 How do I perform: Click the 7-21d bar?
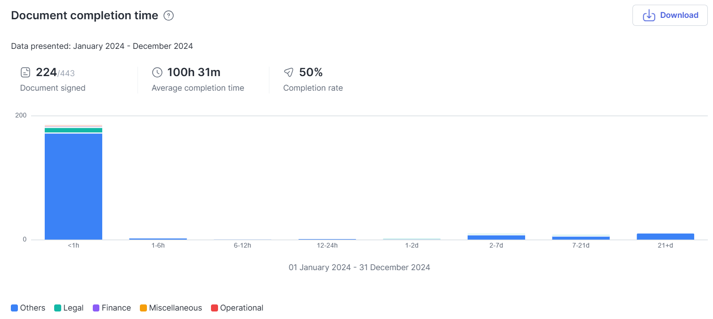[581, 238]
